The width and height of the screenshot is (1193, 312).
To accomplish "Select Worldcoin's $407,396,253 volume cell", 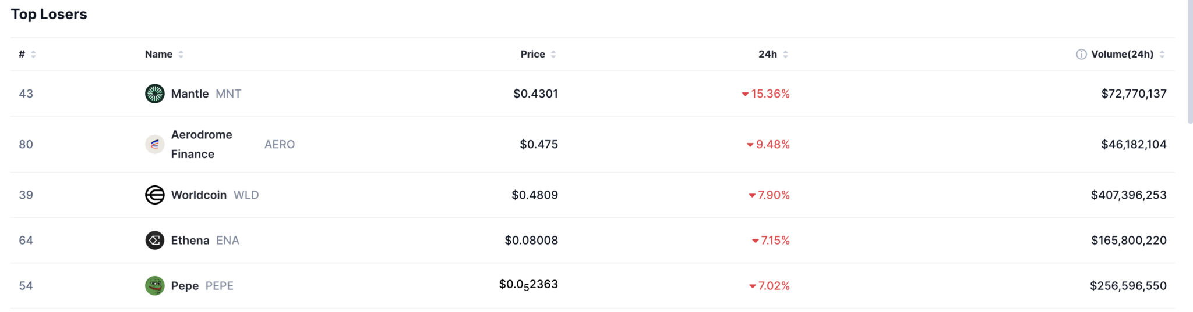I will (1128, 195).
